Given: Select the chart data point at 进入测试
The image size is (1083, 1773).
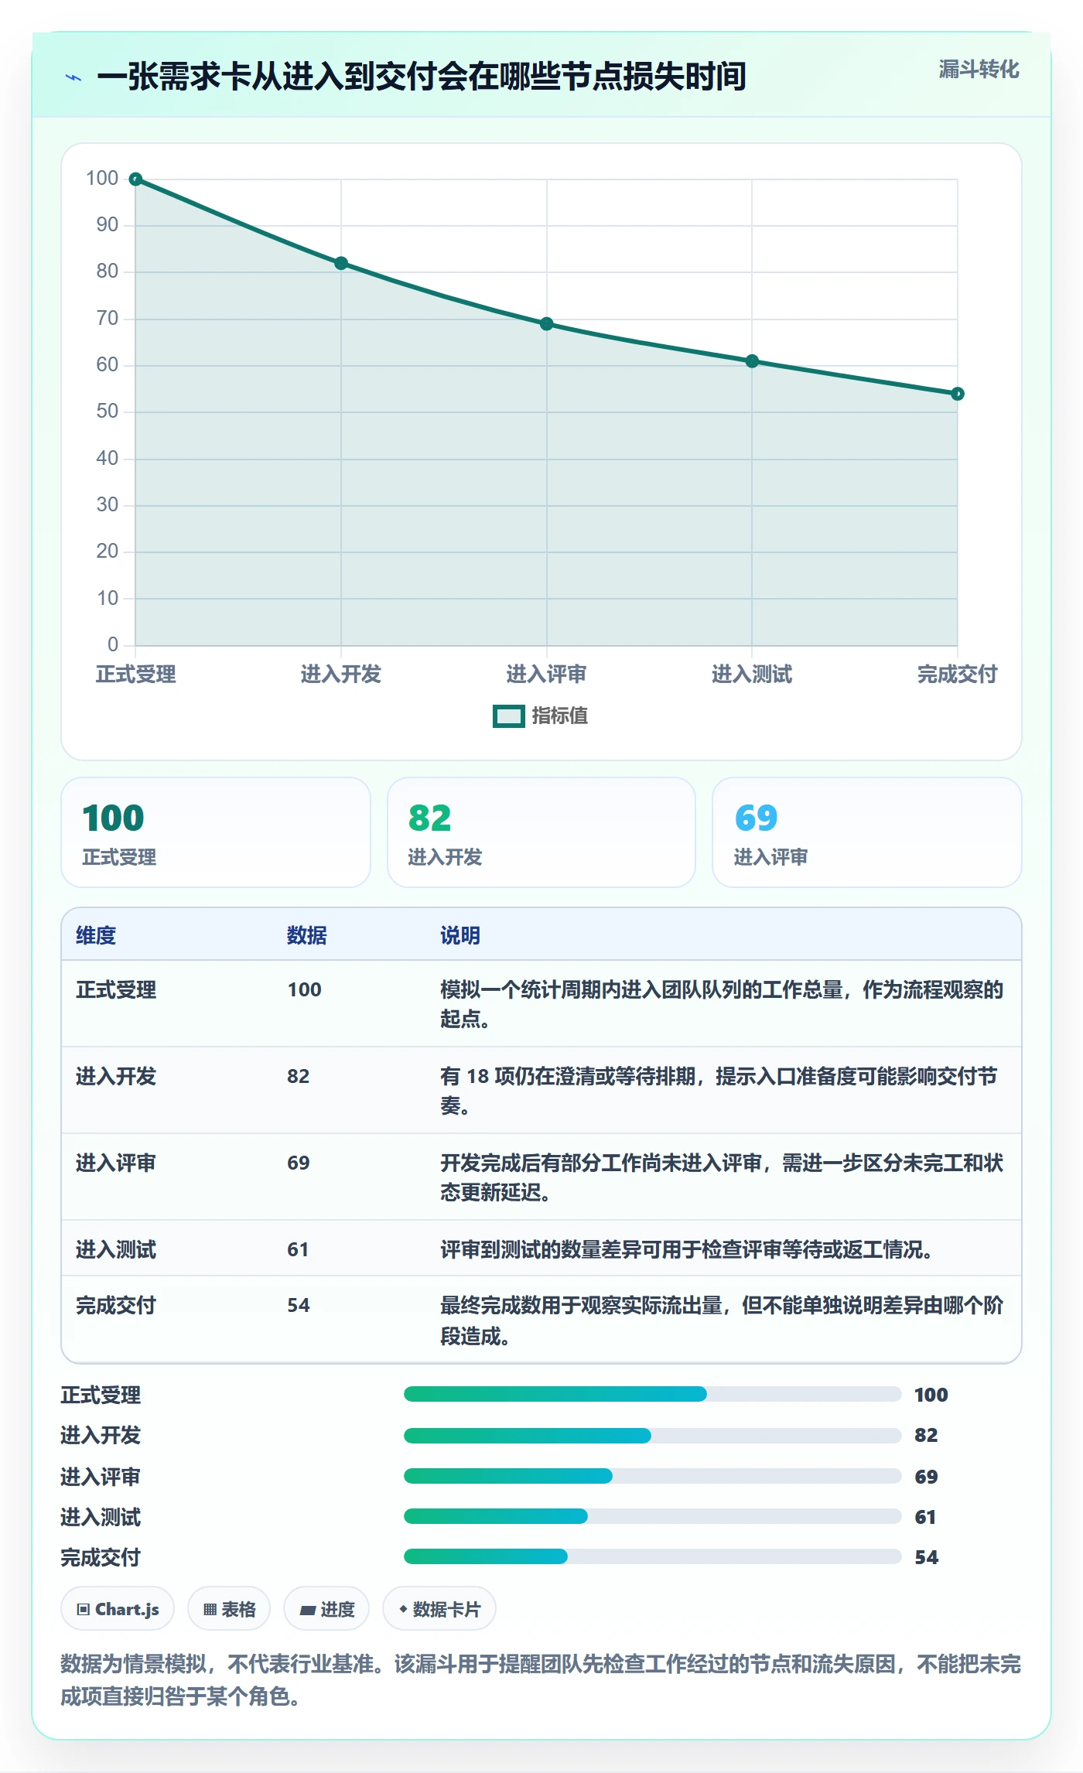Looking at the screenshot, I should pyautogui.click(x=752, y=361).
